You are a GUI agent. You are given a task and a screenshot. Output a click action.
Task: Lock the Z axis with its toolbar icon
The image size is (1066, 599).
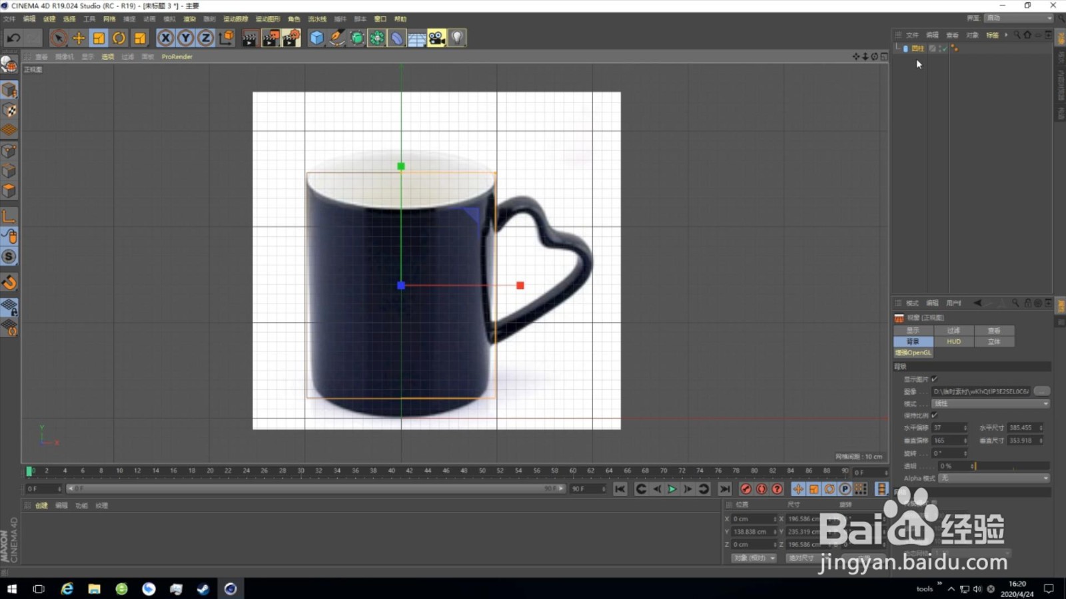205,38
